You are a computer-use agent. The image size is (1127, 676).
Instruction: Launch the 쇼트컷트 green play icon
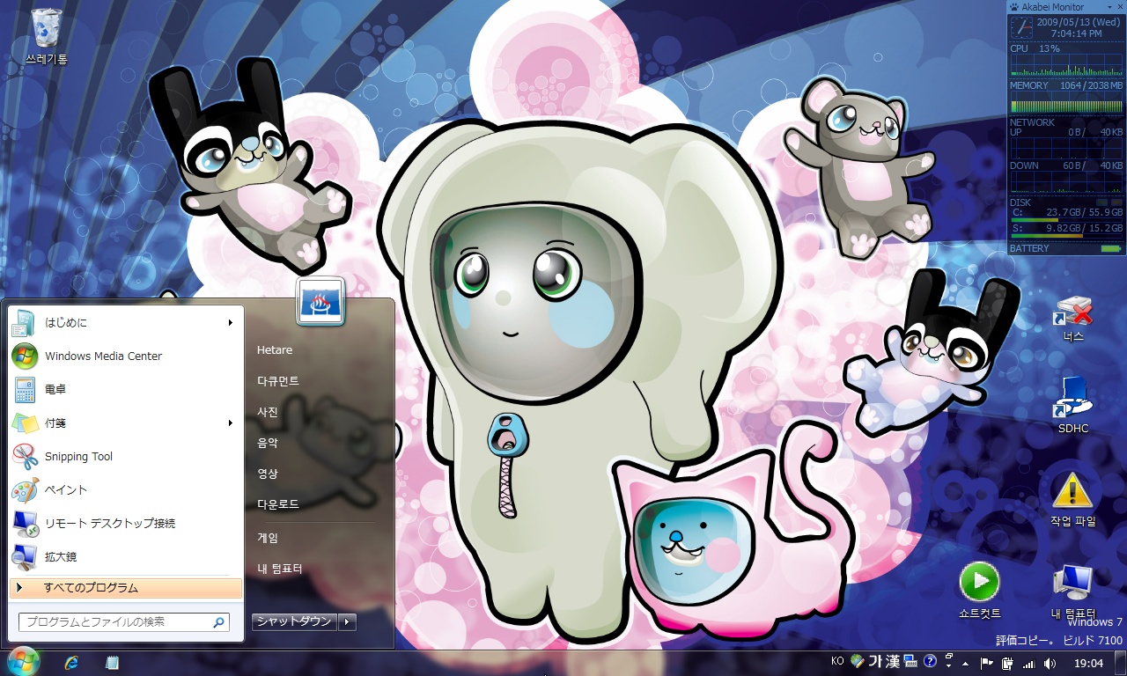(979, 590)
